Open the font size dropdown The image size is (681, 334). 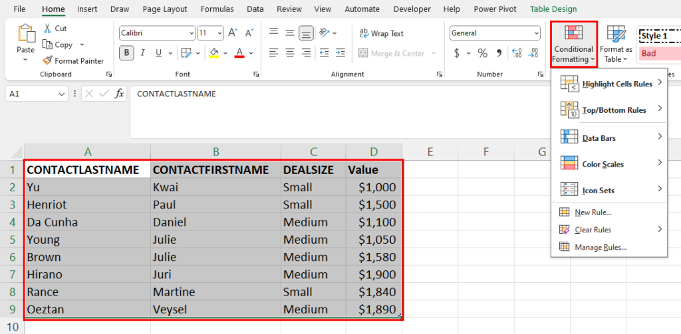(x=219, y=33)
